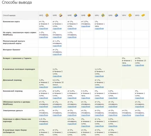Open подробнее for Банковская карта in WMR column
This screenshot has height=136, width=151.
pyautogui.click(x=57, y=29)
